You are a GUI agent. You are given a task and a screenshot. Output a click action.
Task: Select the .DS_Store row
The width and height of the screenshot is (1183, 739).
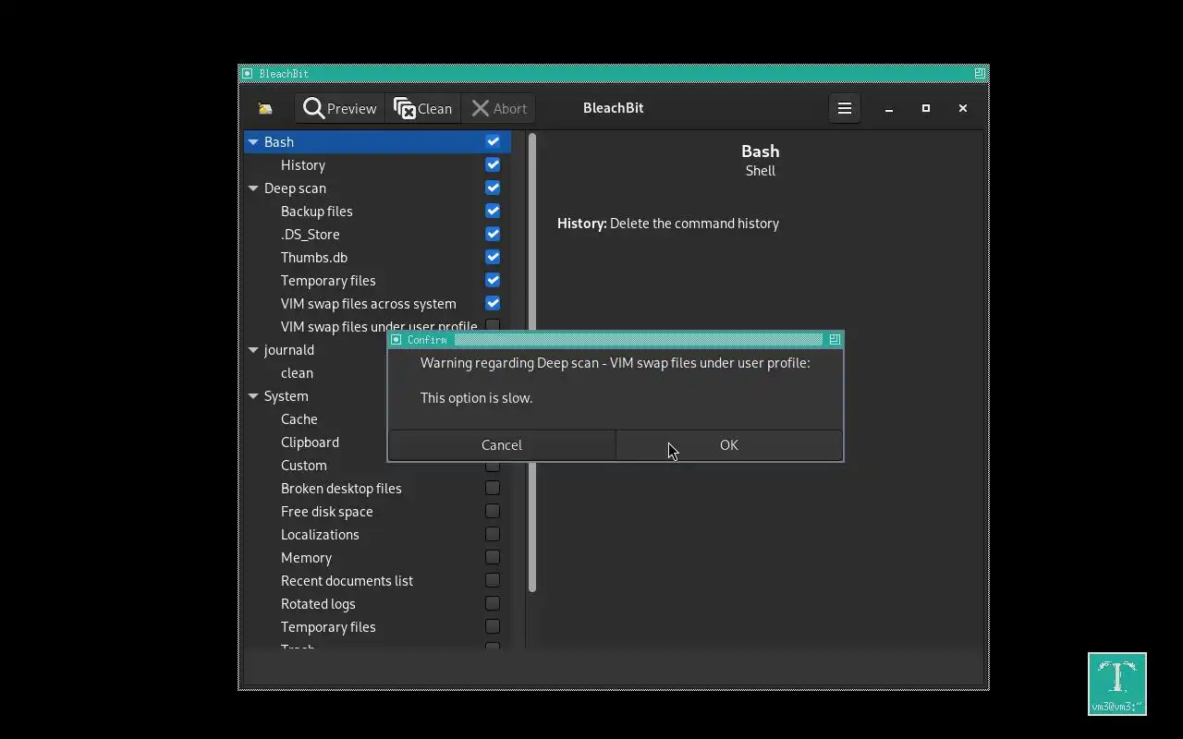pos(377,234)
